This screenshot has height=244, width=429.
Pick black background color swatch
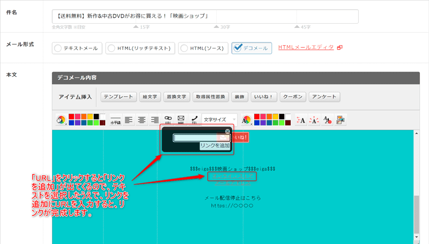tap(97, 117)
